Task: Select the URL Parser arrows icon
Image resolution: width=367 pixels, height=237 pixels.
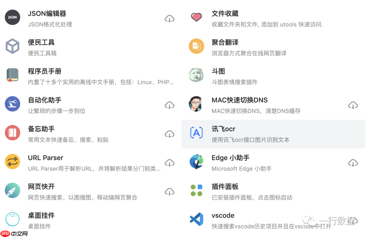Action: 12,162
